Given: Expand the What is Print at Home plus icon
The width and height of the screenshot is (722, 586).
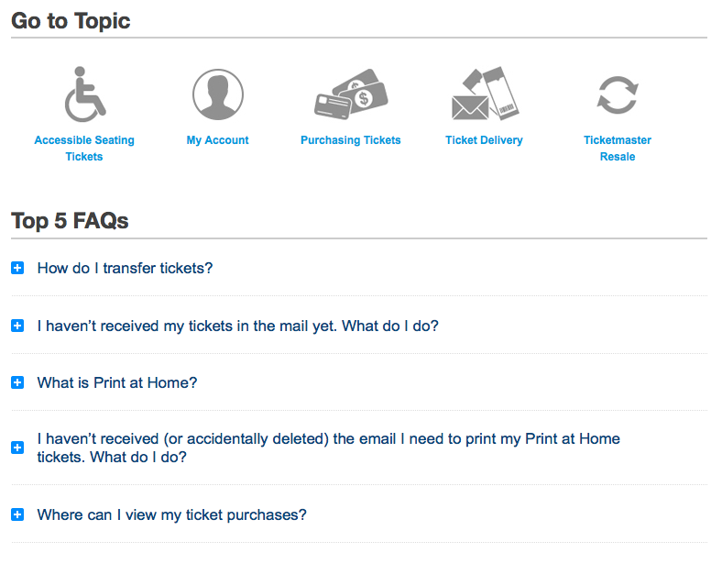Looking at the screenshot, I should click(17, 383).
